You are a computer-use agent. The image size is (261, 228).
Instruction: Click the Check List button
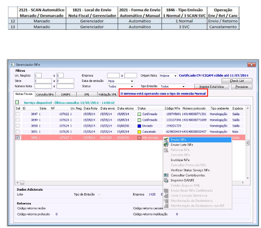pos(236,81)
